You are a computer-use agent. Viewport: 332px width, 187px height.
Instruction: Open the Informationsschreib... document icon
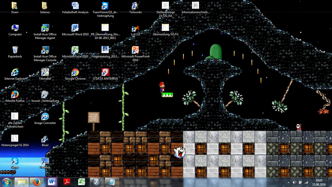click(196, 6)
